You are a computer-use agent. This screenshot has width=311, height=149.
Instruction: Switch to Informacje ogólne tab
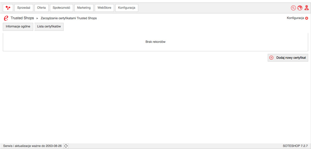(18, 27)
